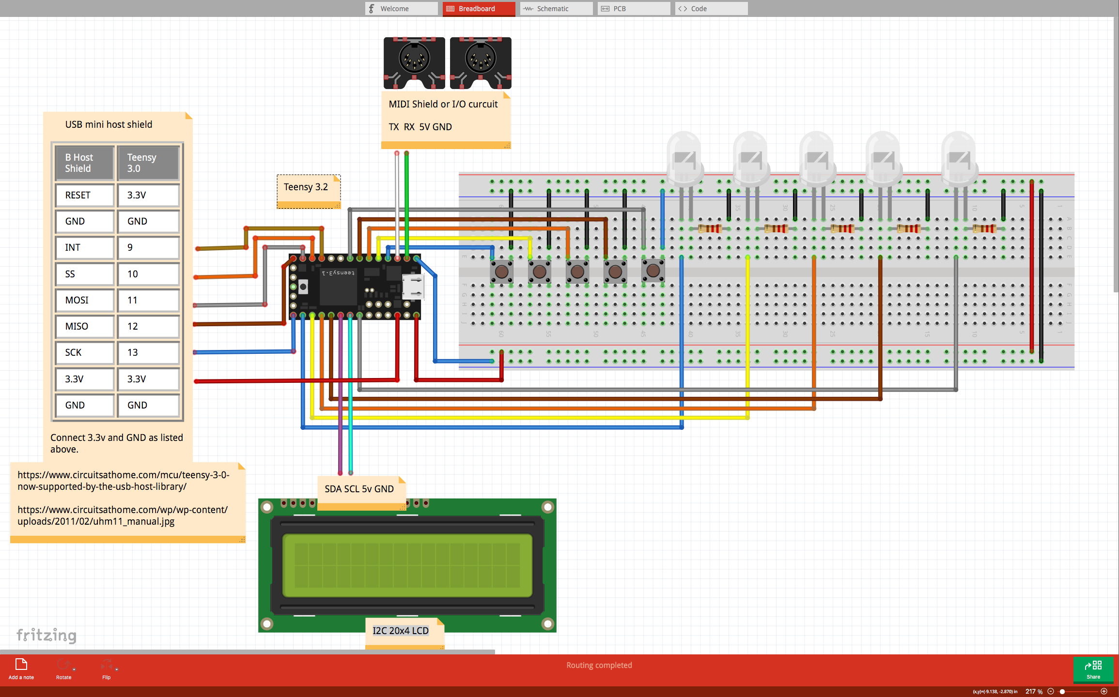The height and width of the screenshot is (697, 1119).
Task: Click the Add a note icon
Action: point(21,665)
